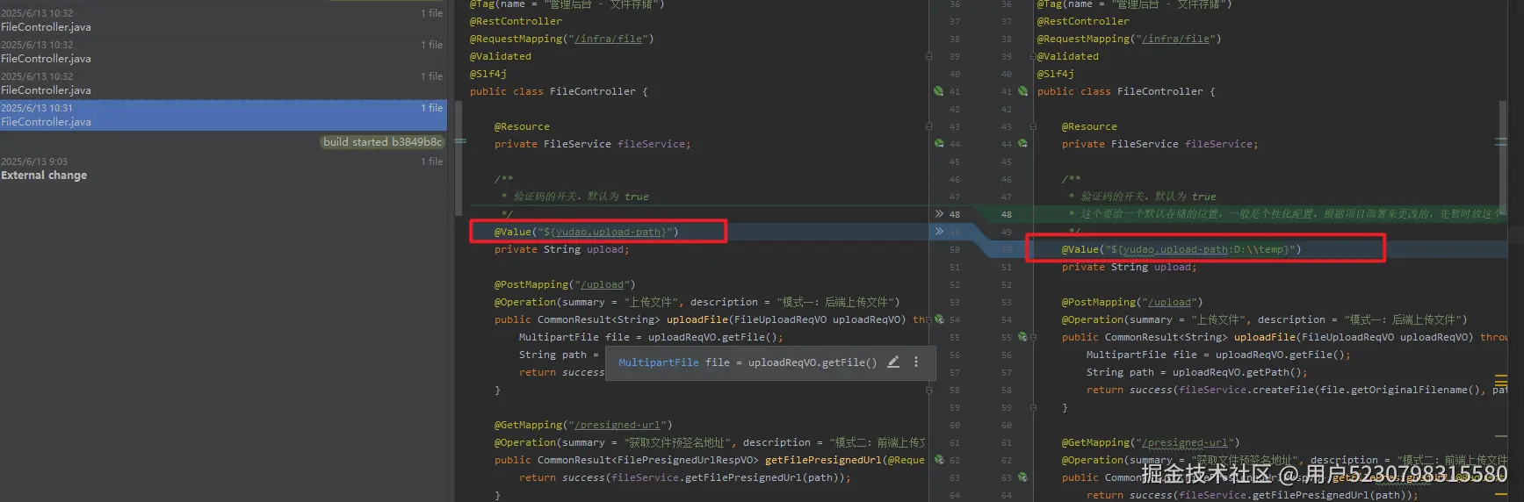1524x502 pixels.
Task: Apply the inserted change with the line 48 arrow
Action: pyautogui.click(x=939, y=214)
